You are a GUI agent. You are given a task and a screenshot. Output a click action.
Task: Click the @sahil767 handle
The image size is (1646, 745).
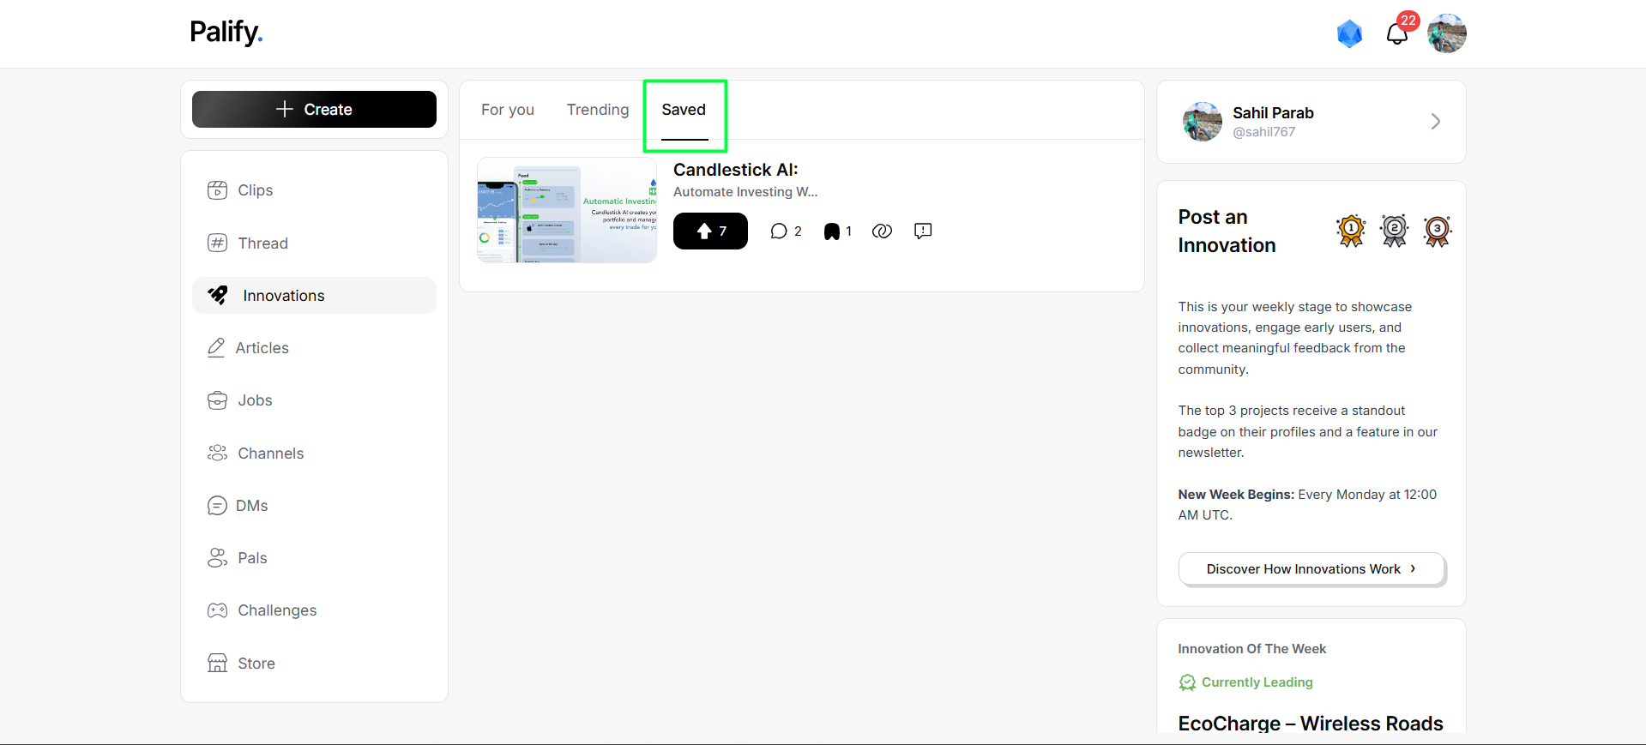click(x=1263, y=132)
